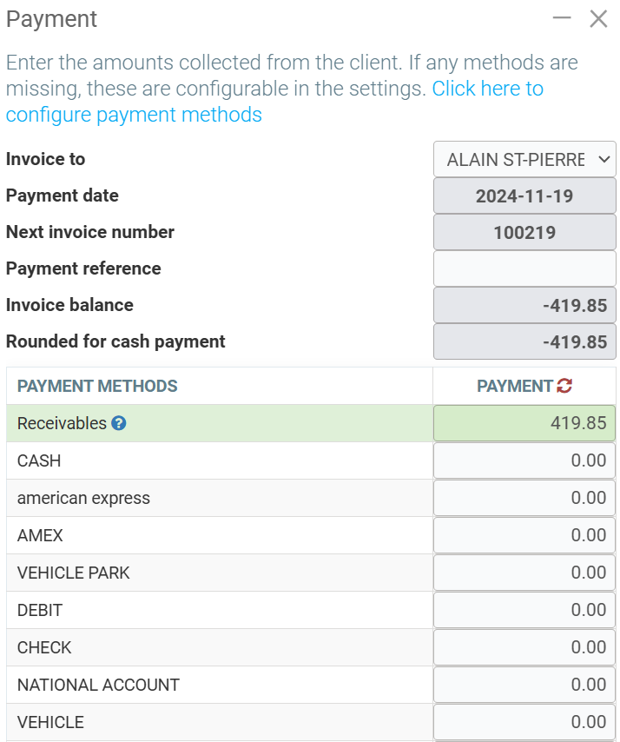This screenshot has height=742, width=620.
Task: Click the Invoice balance field
Action: [524, 305]
